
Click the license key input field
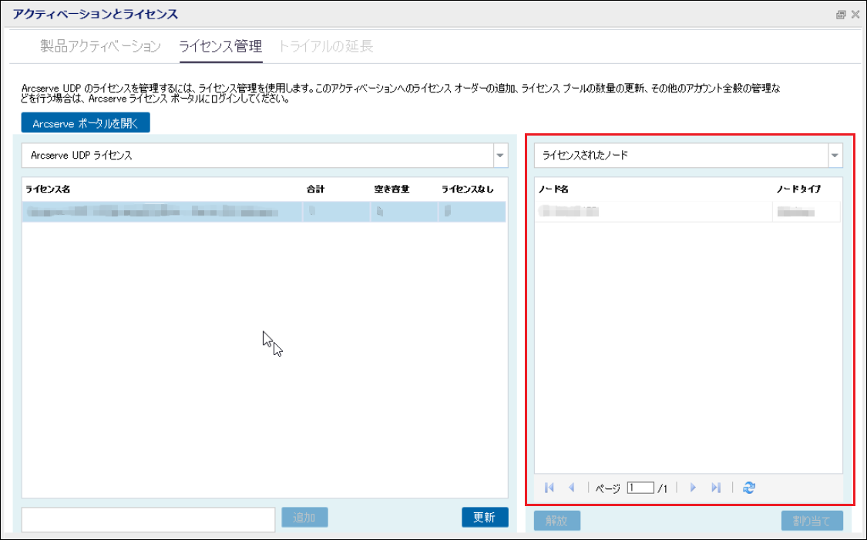[x=148, y=520]
